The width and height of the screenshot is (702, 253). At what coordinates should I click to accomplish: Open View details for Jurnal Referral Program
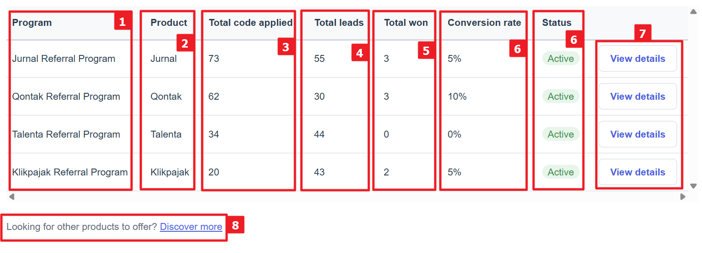(637, 59)
